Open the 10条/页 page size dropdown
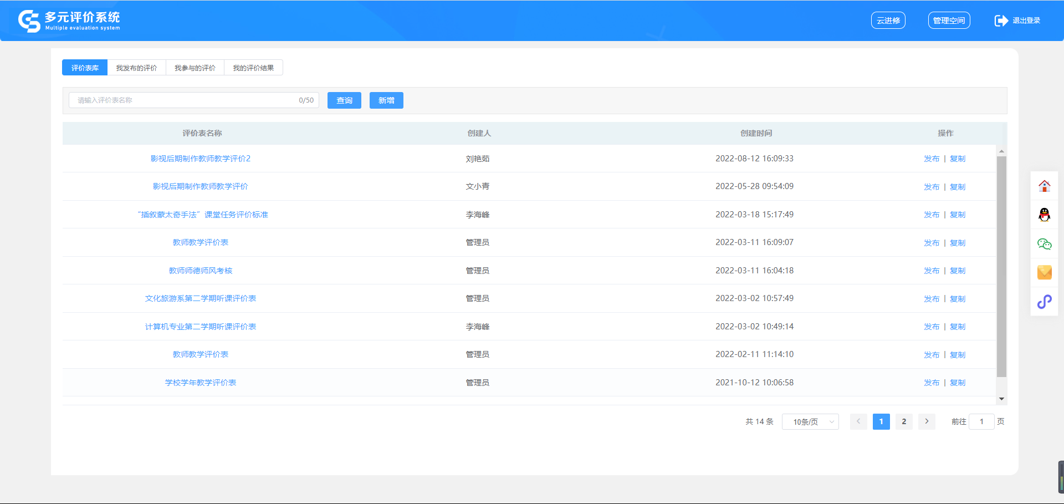Image resolution: width=1064 pixels, height=504 pixels. (x=810, y=422)
